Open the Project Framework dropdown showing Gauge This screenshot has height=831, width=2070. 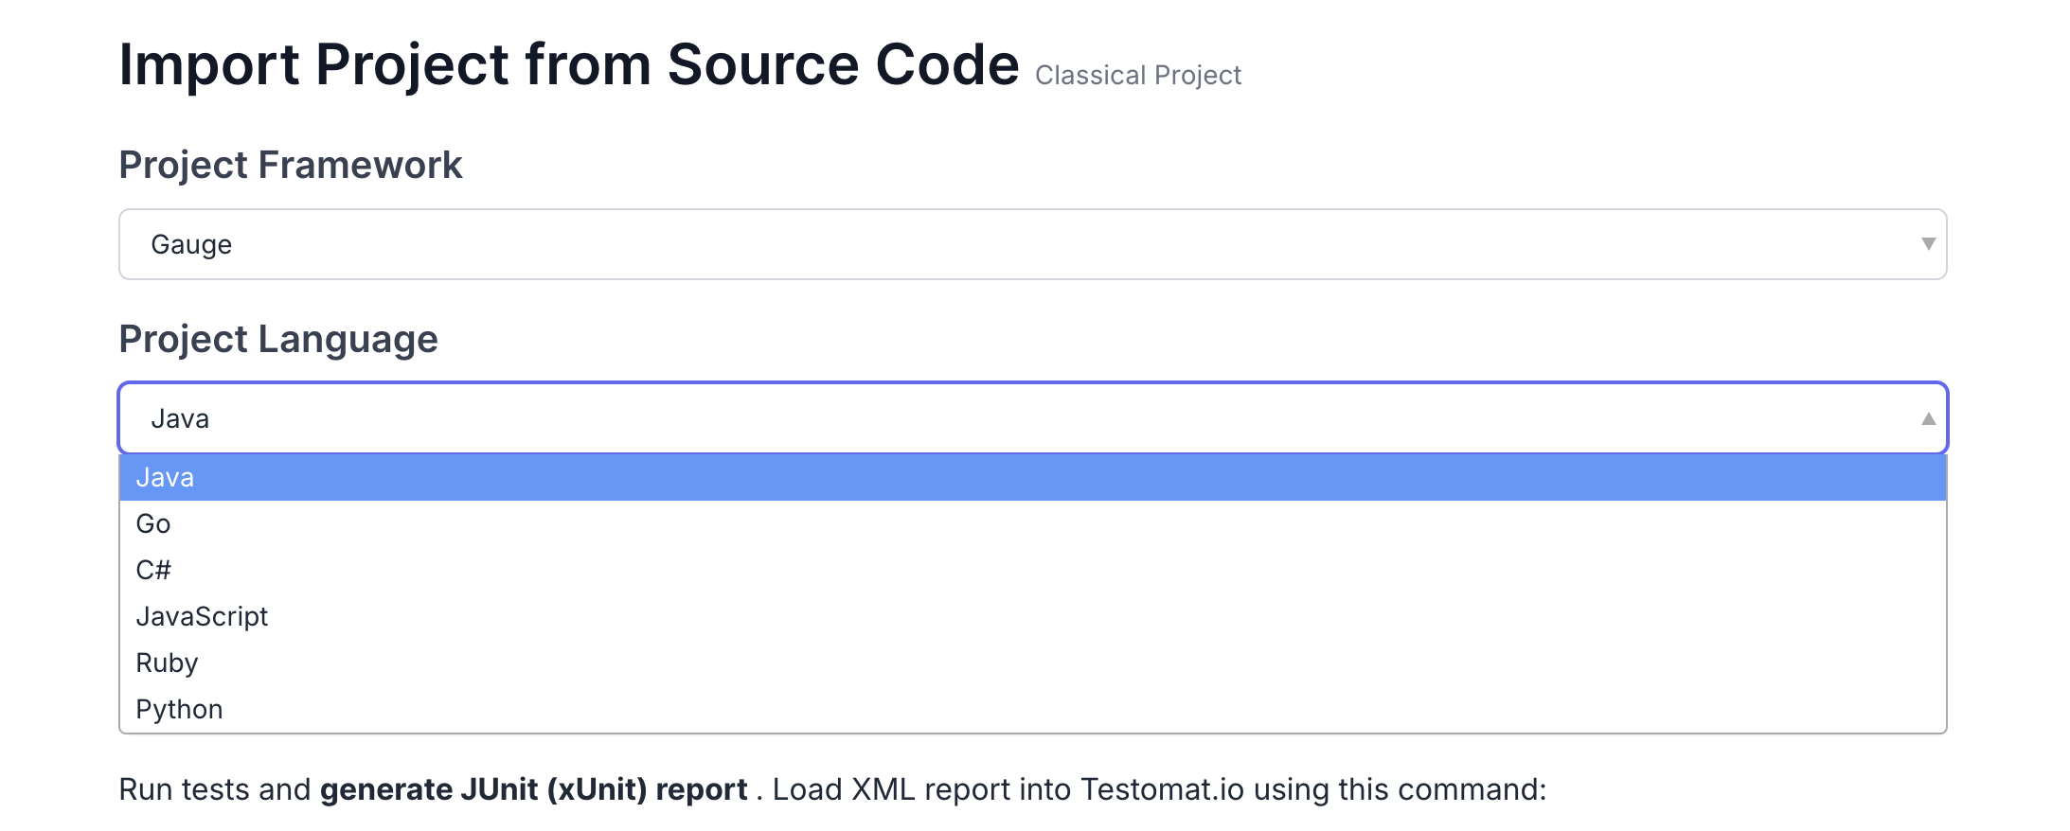click(x=1032, y=244)
